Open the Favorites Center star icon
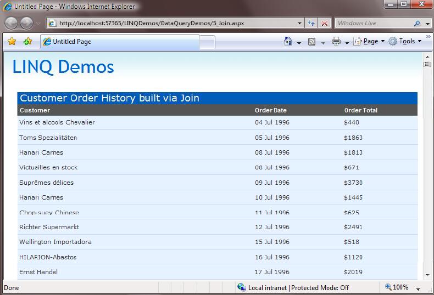This screenshot has height=295, width=434. 12,42
